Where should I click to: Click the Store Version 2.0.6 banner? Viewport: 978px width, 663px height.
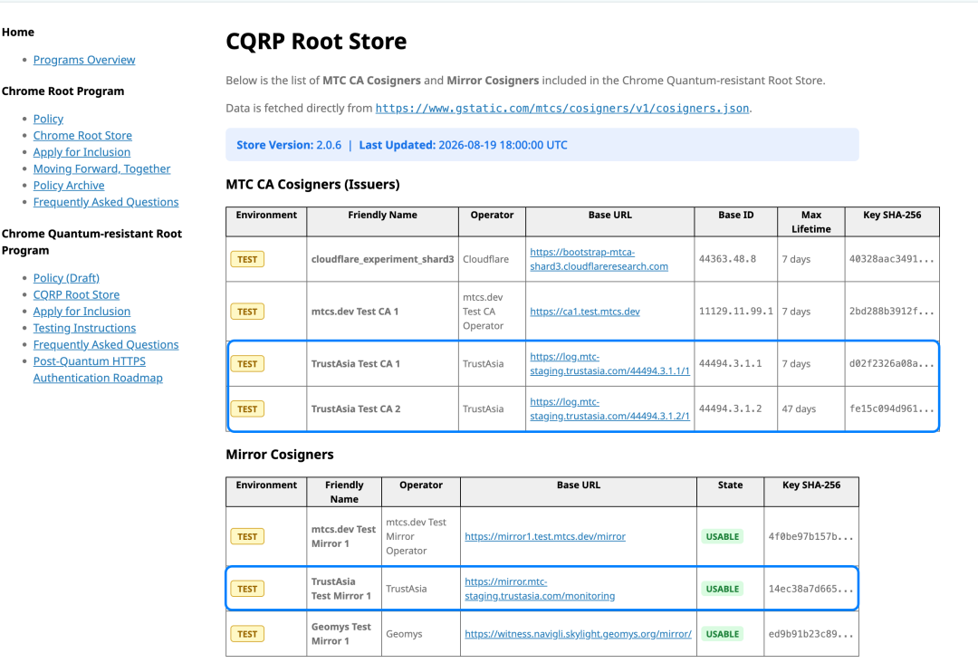point(542,145)
